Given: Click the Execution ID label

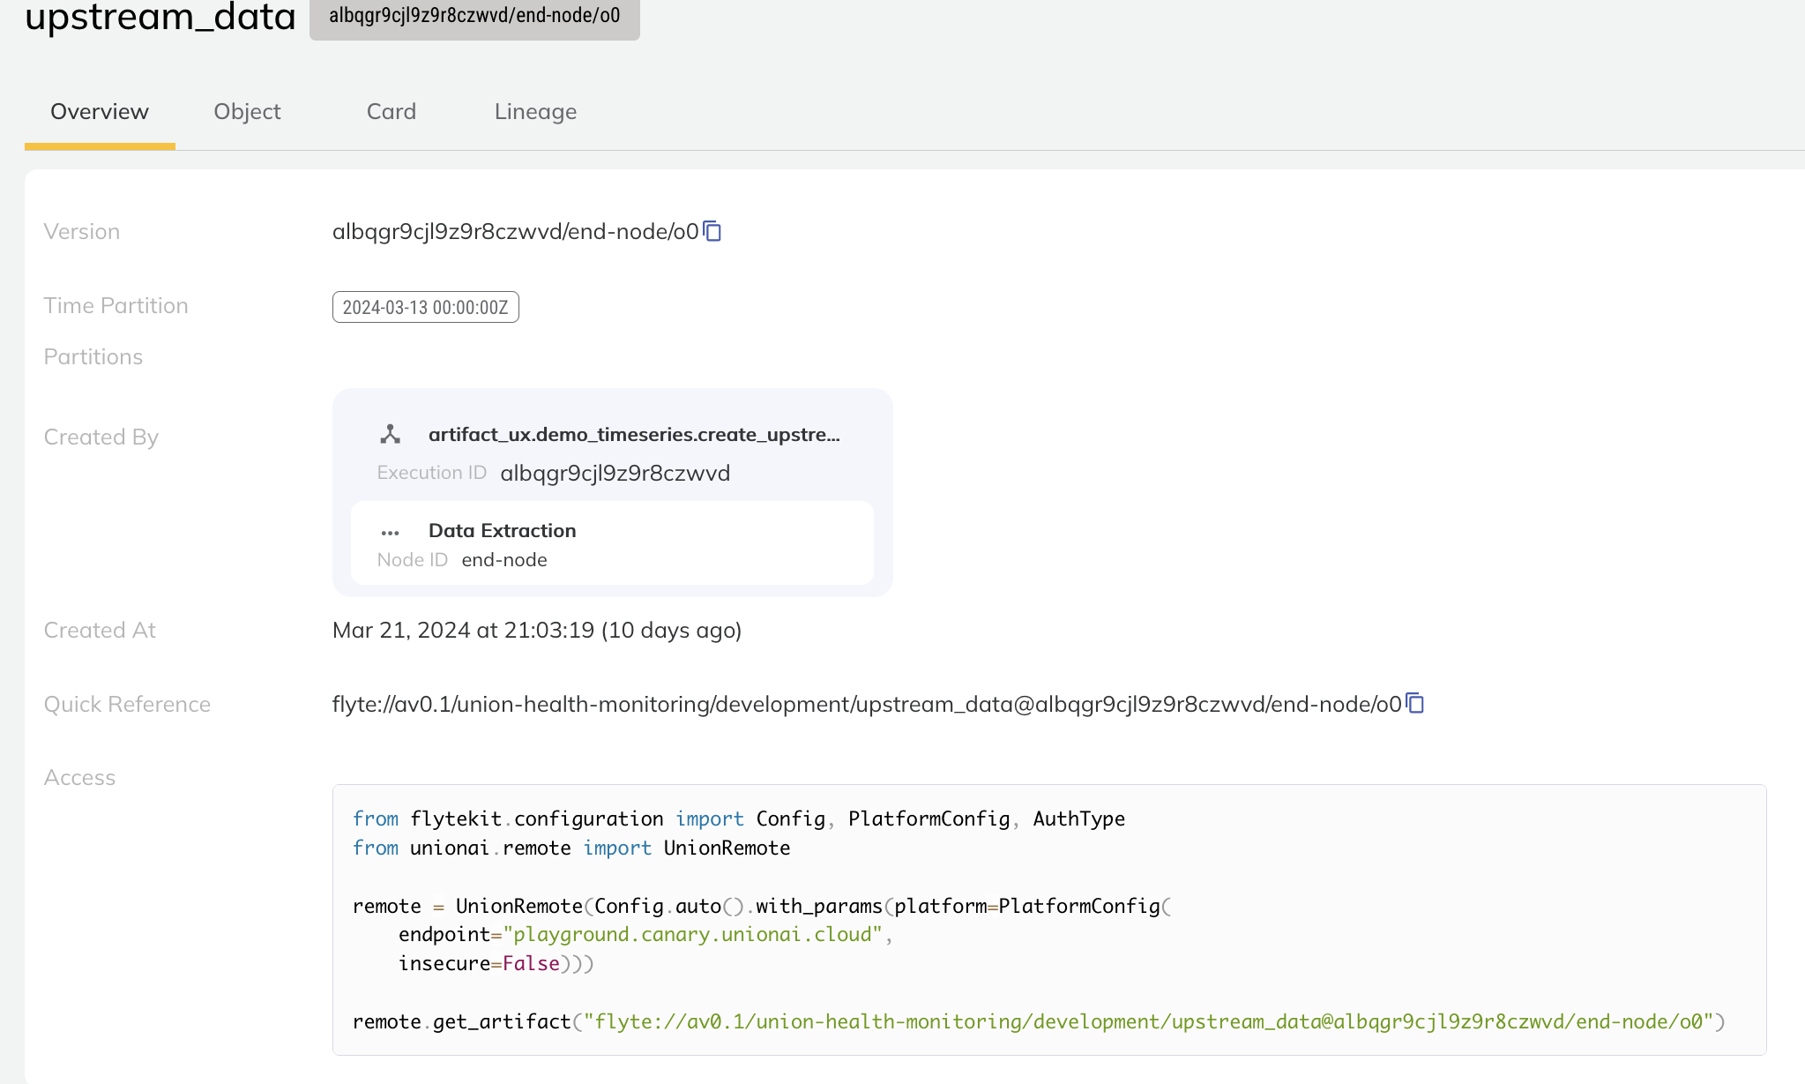Looking at the screenshot, I should (431, 473).
